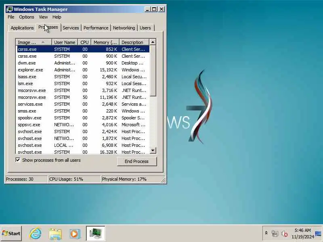The height and width of the screenshot is (242, 323).
Task: Click the Task Manager taskbar button
Action: point(95,234)
